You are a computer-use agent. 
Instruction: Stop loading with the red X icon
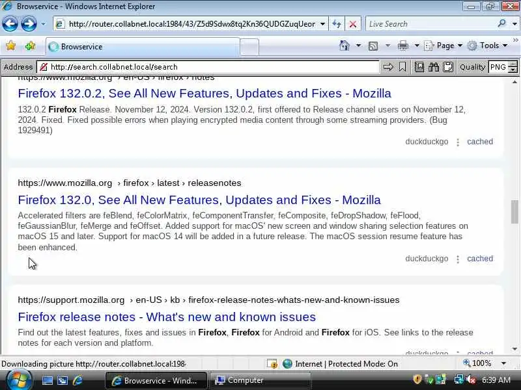(353, 24)
